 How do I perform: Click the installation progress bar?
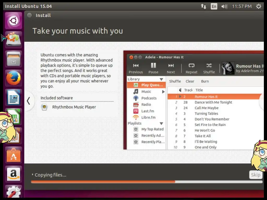click(147, 182)
